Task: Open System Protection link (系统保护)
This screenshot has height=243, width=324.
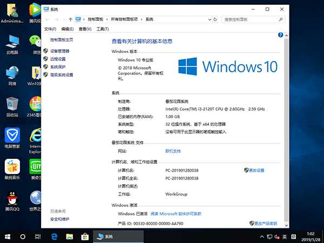Action: click(x=58, y=67)
